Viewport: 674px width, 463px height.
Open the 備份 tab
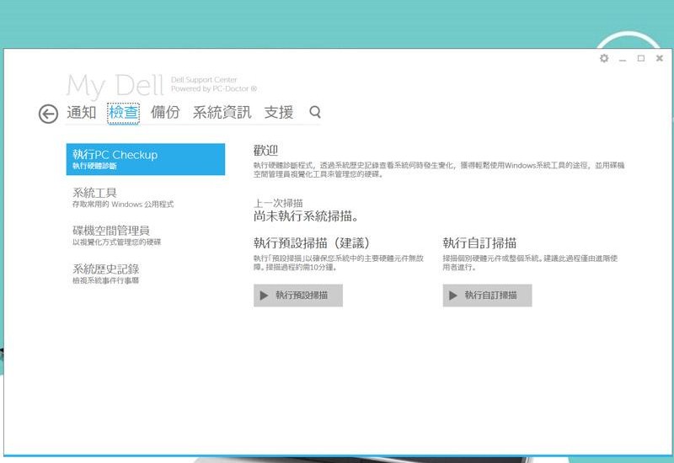[x=165, y=112]
